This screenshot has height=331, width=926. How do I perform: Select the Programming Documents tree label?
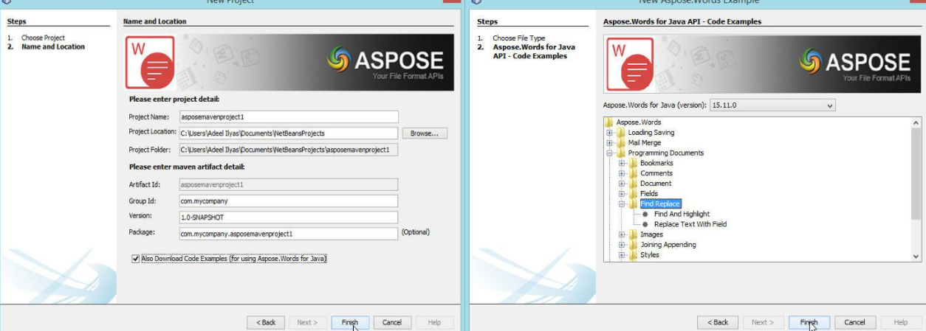click(x=666, y=153)
